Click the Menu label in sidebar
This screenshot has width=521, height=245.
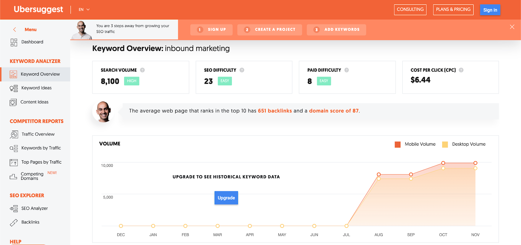pos(31,30)
